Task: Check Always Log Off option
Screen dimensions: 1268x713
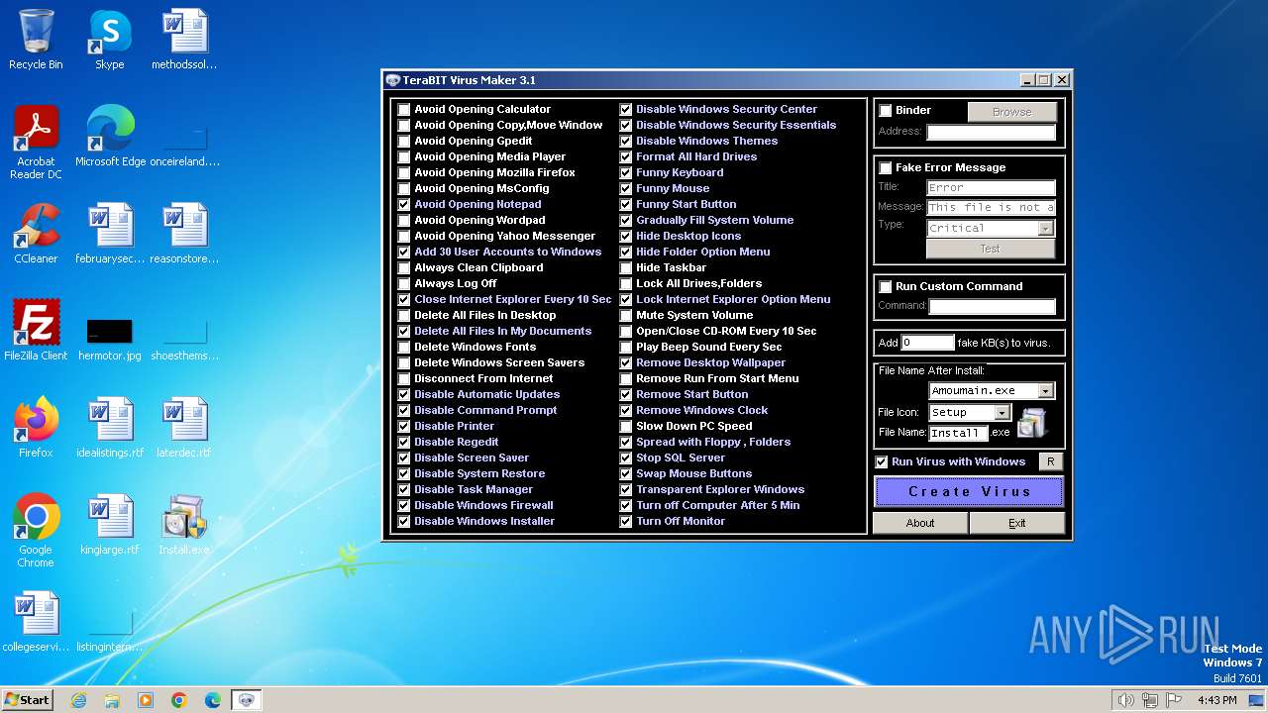Action: click(403, 283)
